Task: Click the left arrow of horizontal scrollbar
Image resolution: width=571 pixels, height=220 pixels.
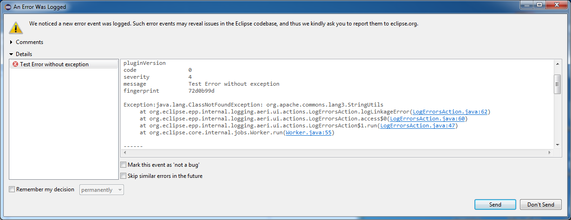Action: 123,152
